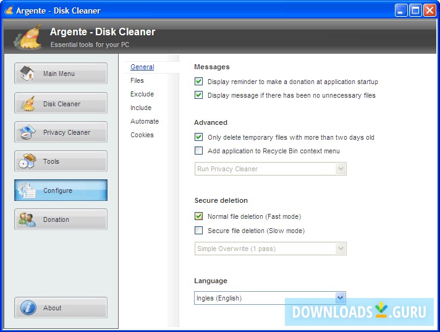The height and width of the screenshot is (332, 440).
Task: Click the Donation people icon
Action: pos(27,219)
